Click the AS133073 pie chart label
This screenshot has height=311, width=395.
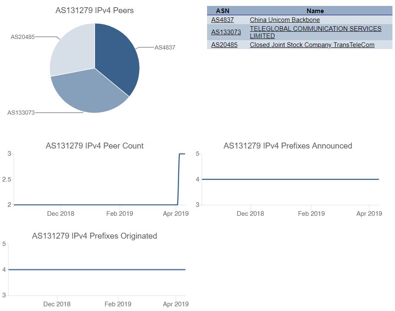21,113
